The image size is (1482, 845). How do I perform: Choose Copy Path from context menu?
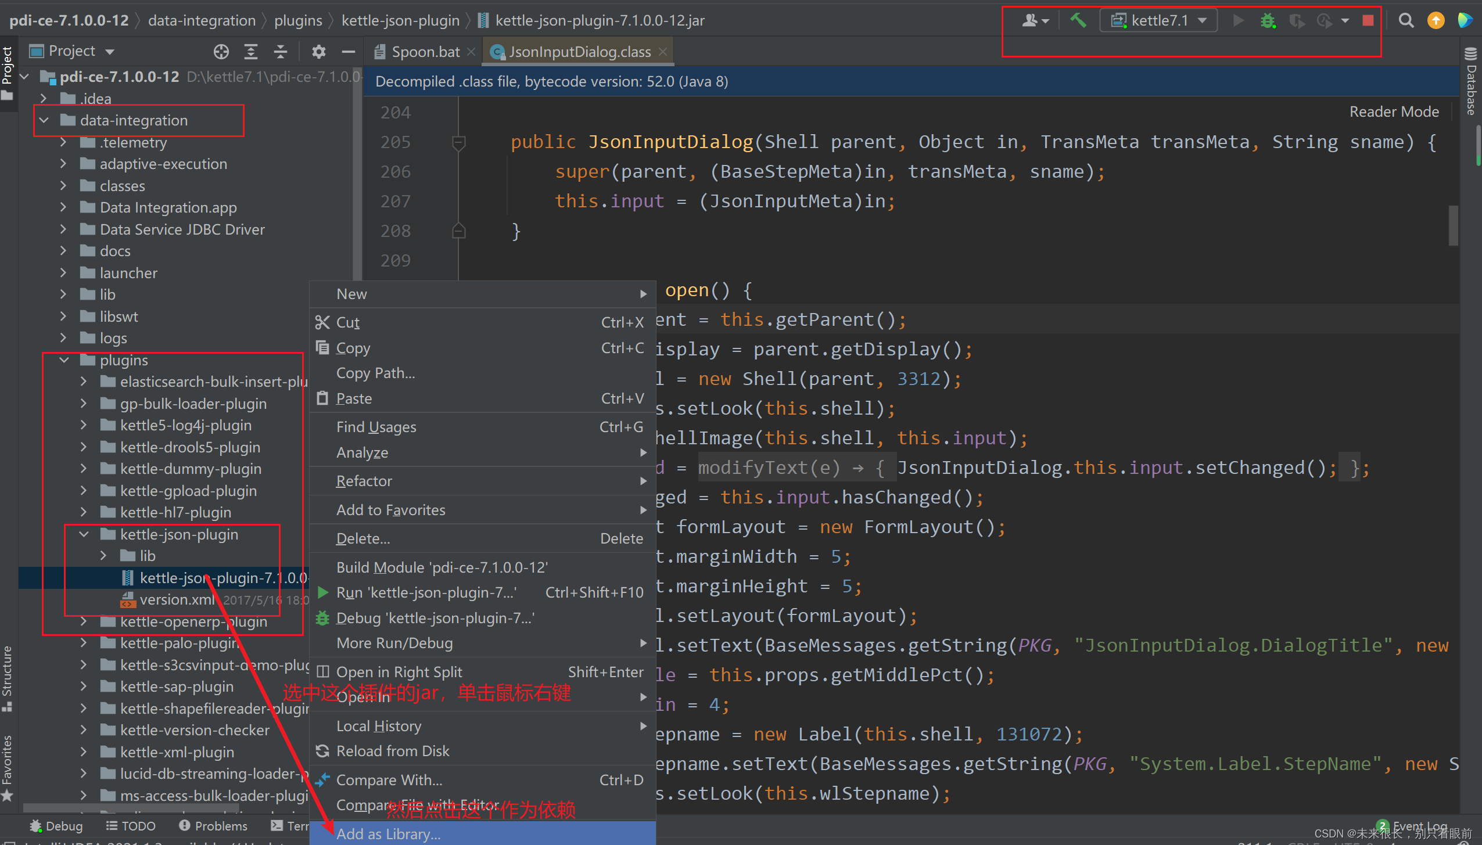click(x=375, y=373)
